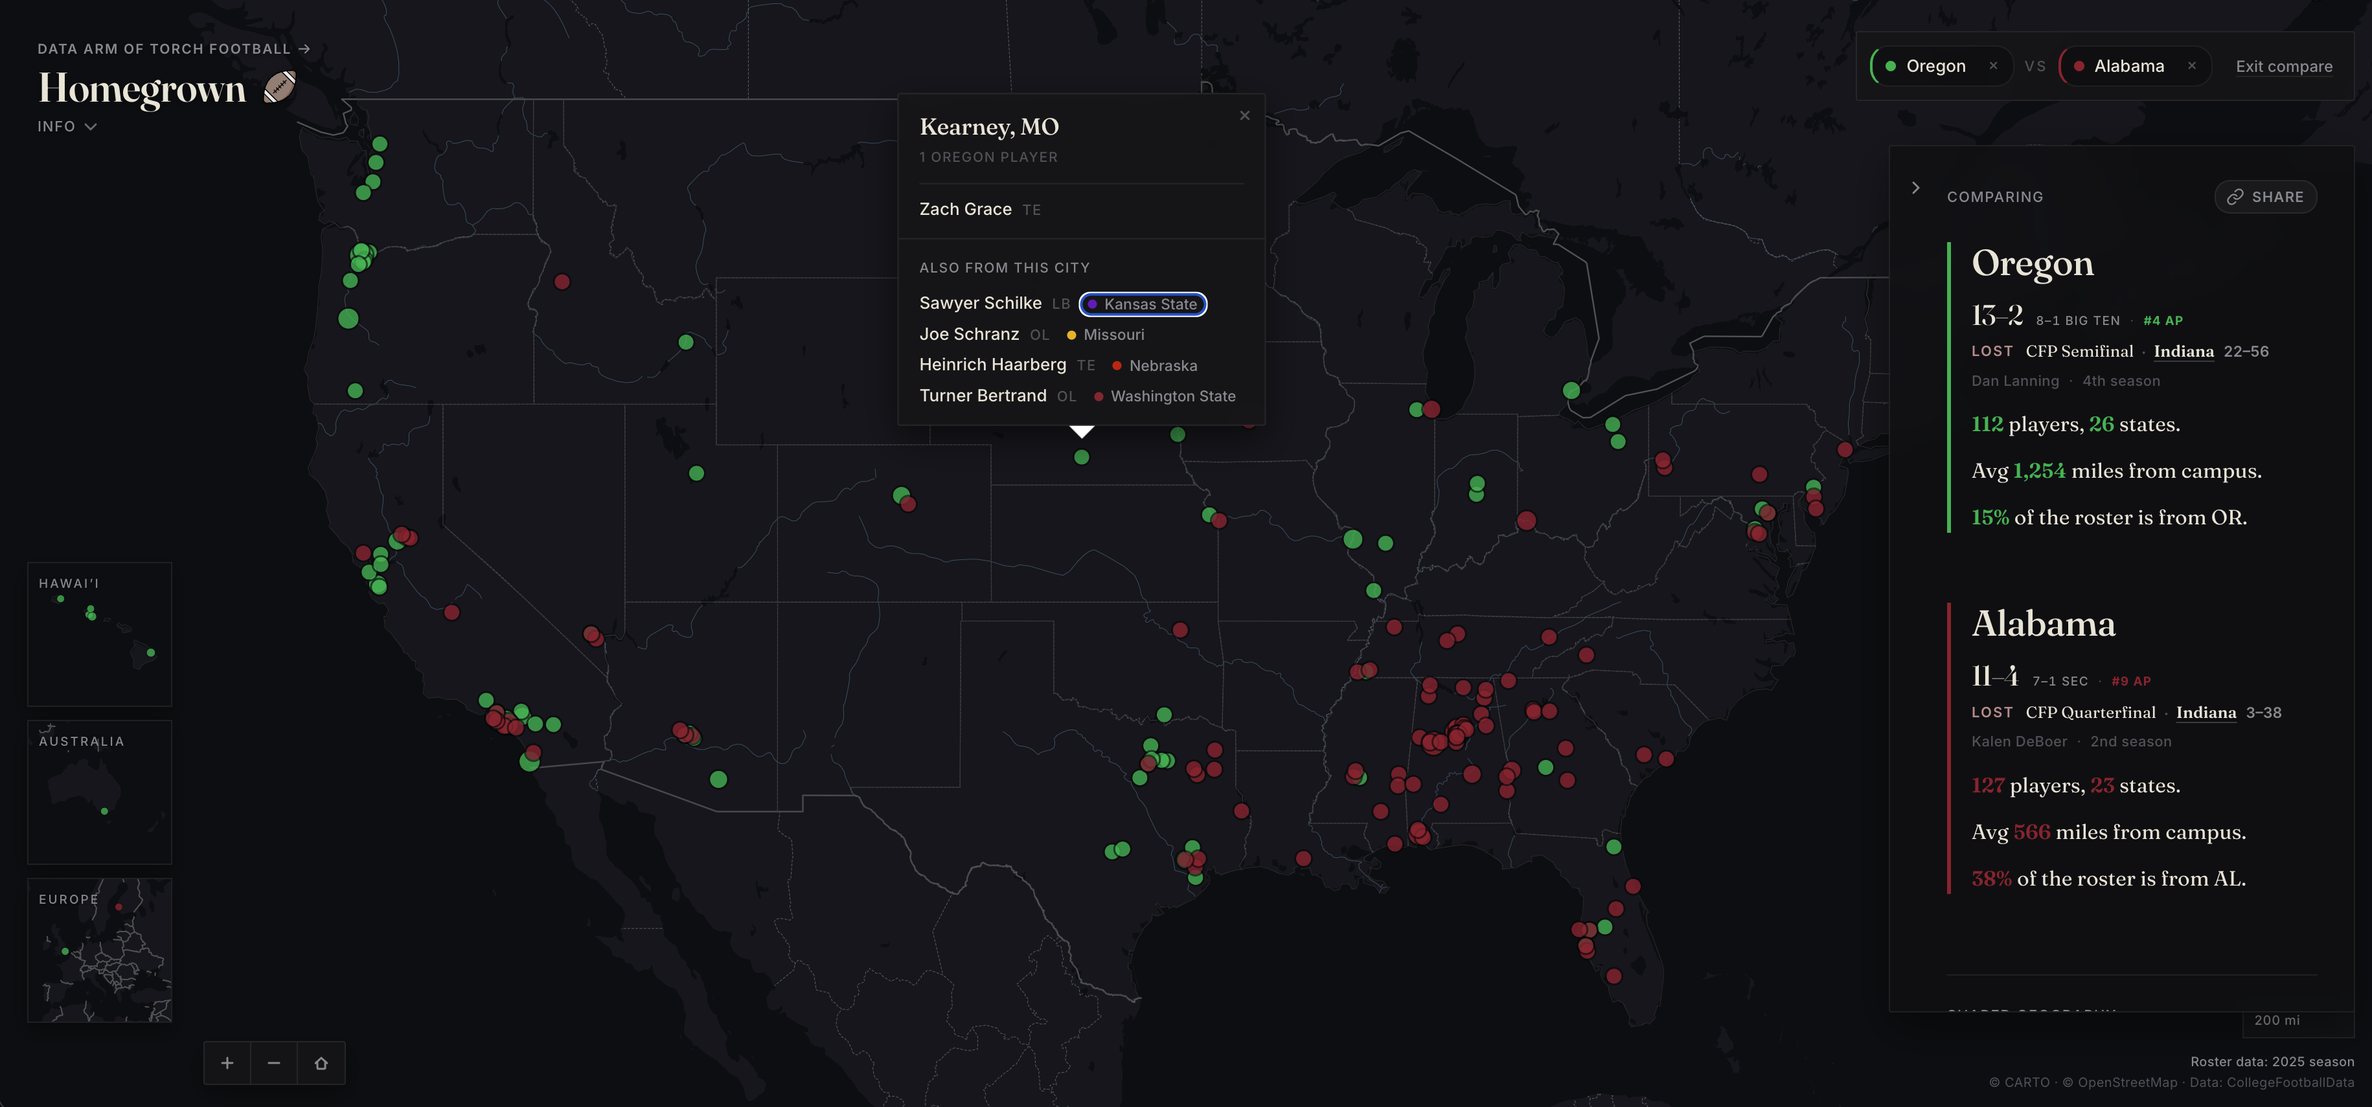Collapse the Comparing sidebar with the chevron
This screenshot has height=1107, width=2372.
point(1916,187)
